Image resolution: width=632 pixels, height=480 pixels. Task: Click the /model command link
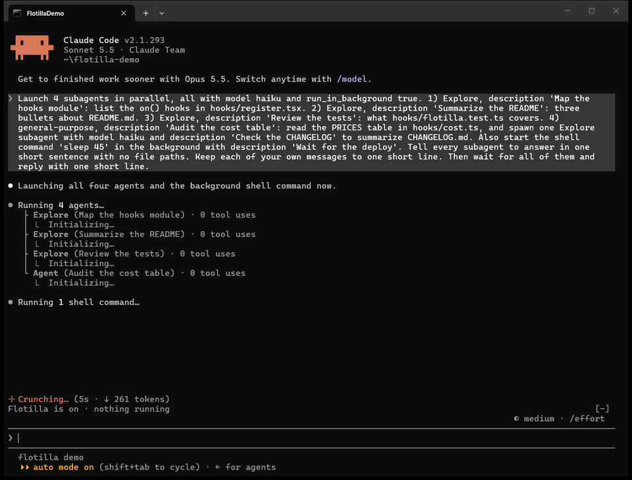tap(352, 79)
